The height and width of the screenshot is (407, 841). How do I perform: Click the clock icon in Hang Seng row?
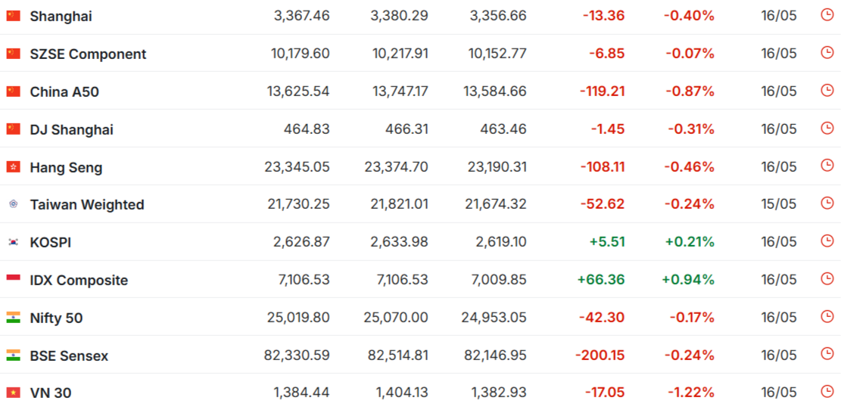point(827,166)
